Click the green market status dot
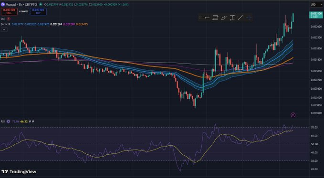The image size is (324, 178). tap(41, 4)
